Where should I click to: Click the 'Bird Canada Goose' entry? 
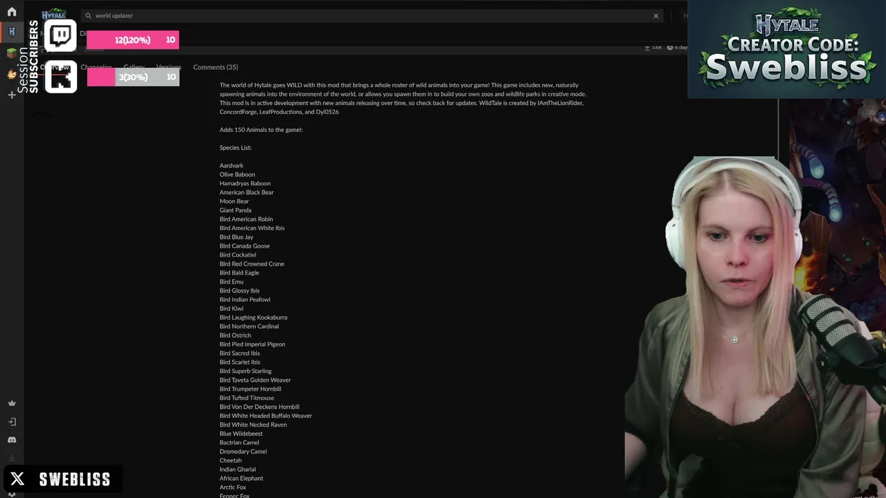coord(245,246)
